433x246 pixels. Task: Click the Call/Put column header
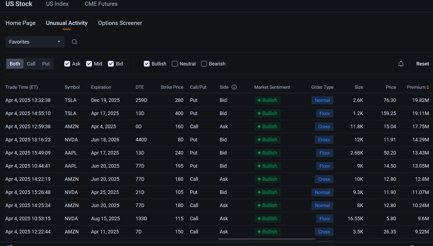[x=198, y=87]
